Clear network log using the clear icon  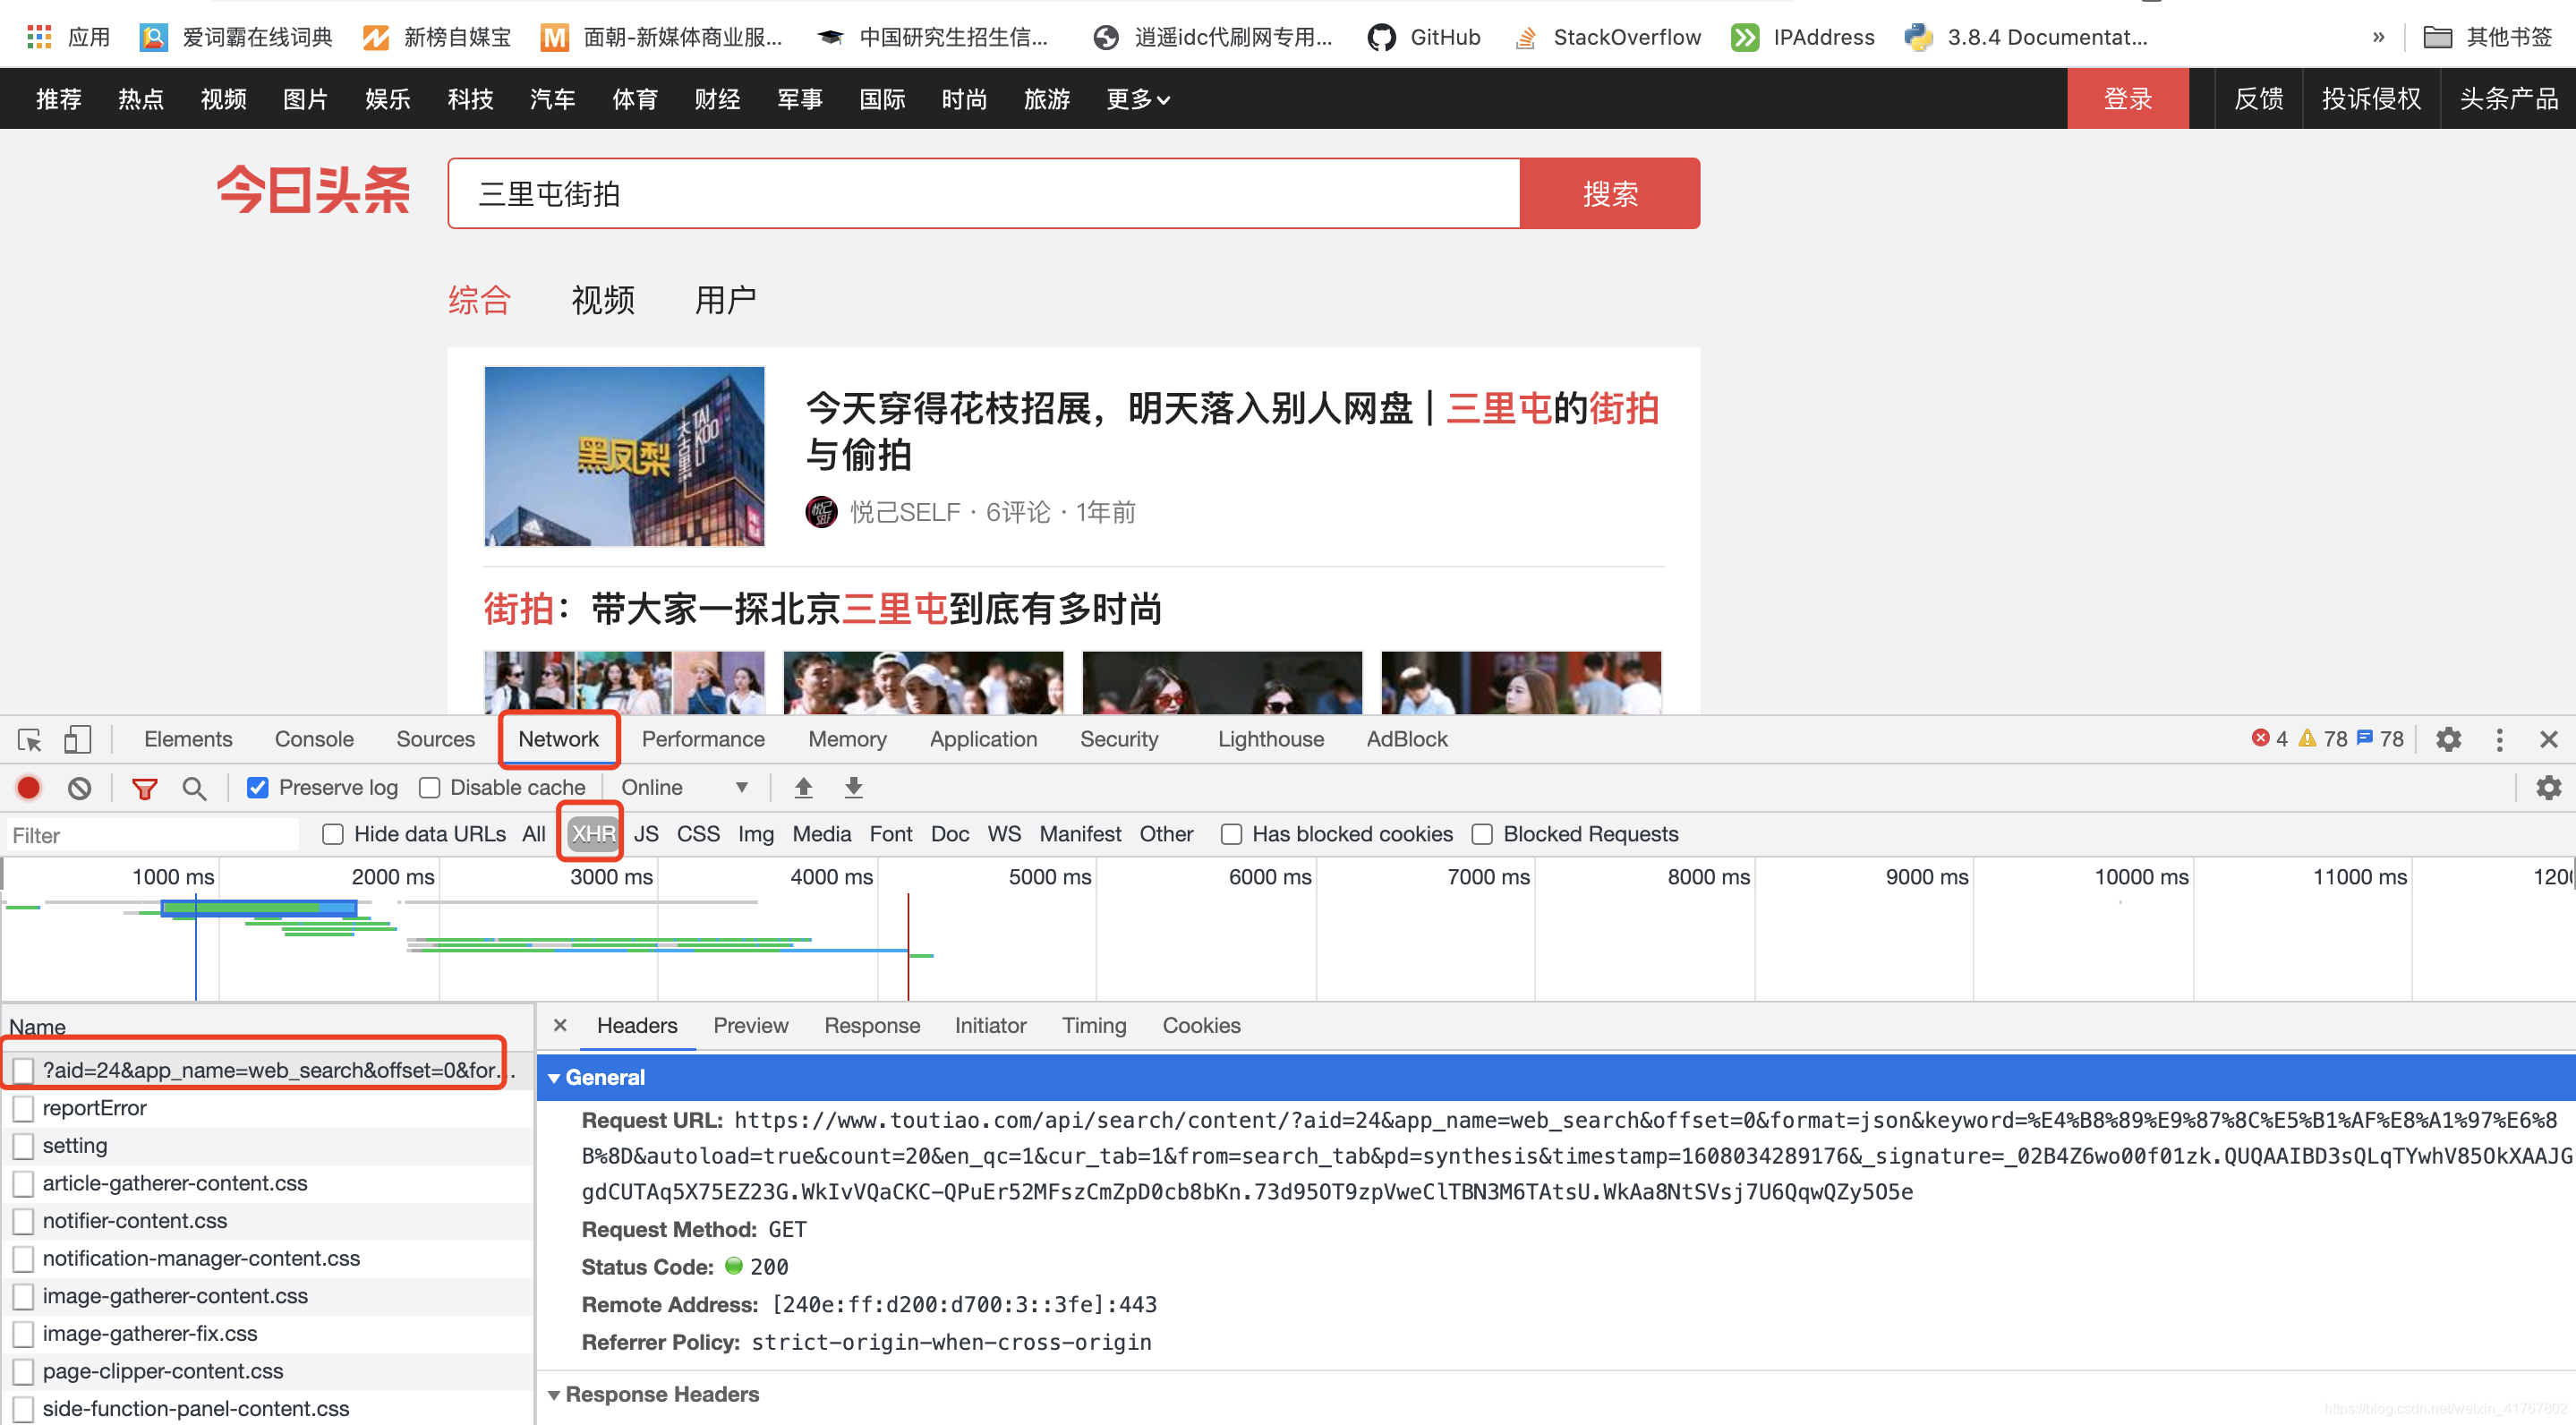(80, 787)
